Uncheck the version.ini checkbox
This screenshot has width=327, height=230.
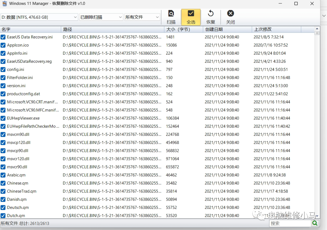(3, 86)
